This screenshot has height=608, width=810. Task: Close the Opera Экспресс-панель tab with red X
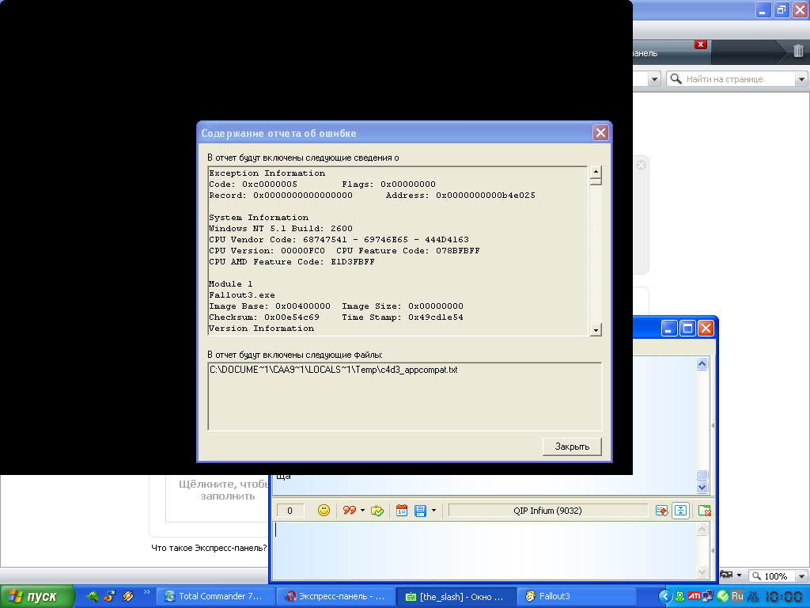point(701,44)
